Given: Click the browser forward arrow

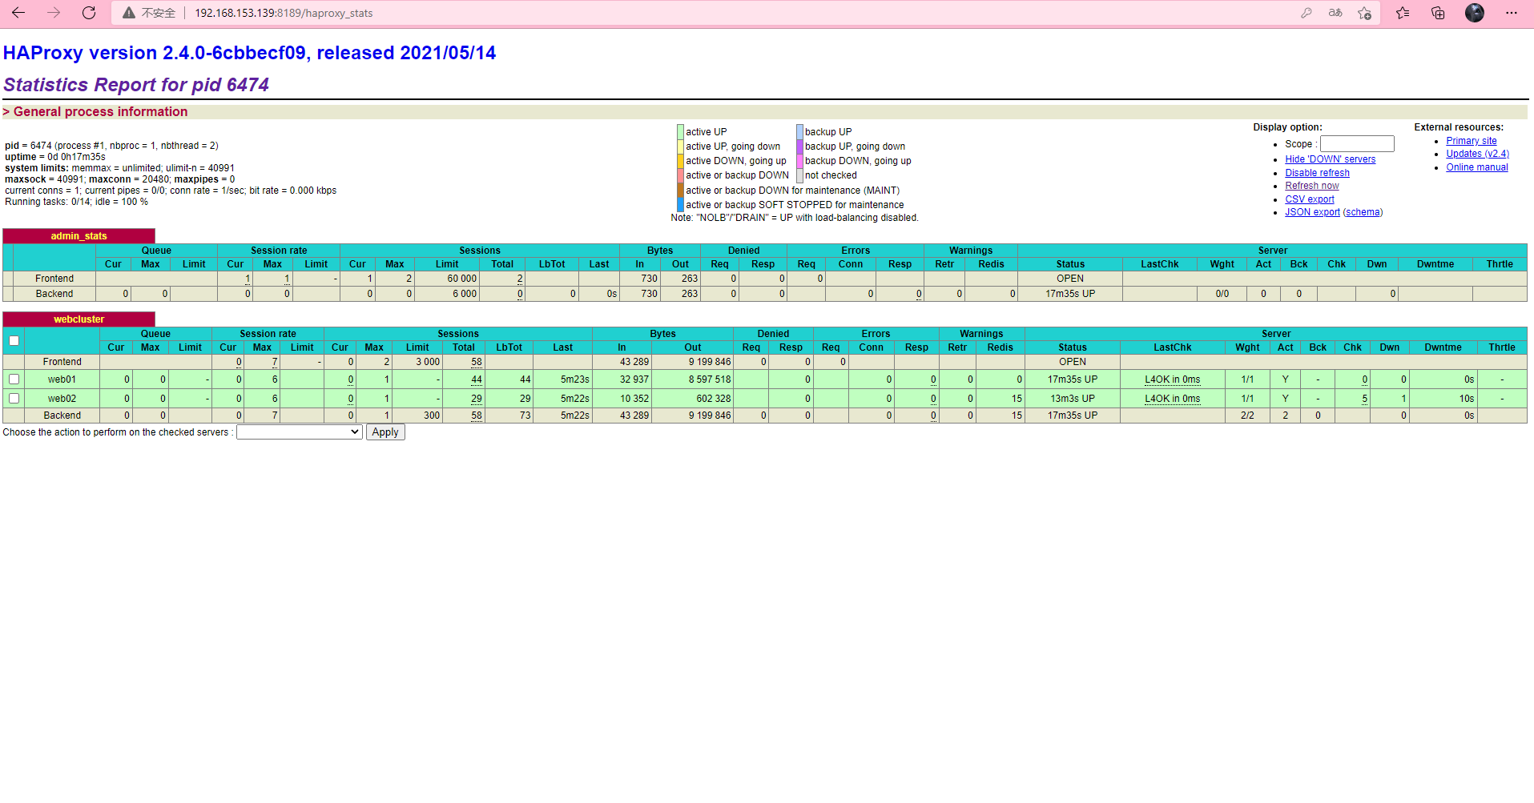Looking at the screenshot, I should coord(54,13).
